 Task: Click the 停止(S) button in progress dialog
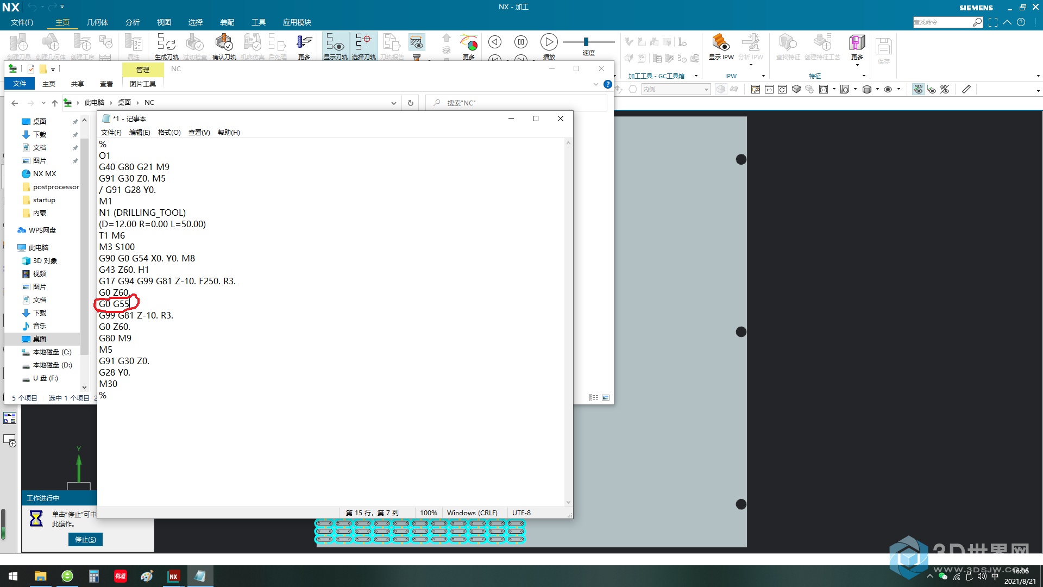(85, 540)
